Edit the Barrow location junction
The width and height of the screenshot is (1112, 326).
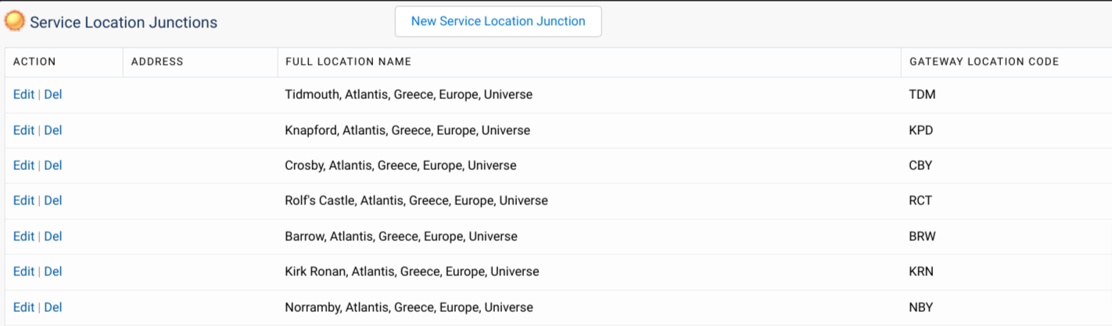click(x=23, y=236)
